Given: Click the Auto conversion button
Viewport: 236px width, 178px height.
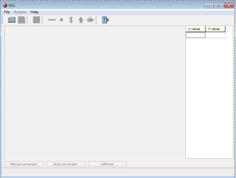Looking at the screenshot, I should click(66, 164).
